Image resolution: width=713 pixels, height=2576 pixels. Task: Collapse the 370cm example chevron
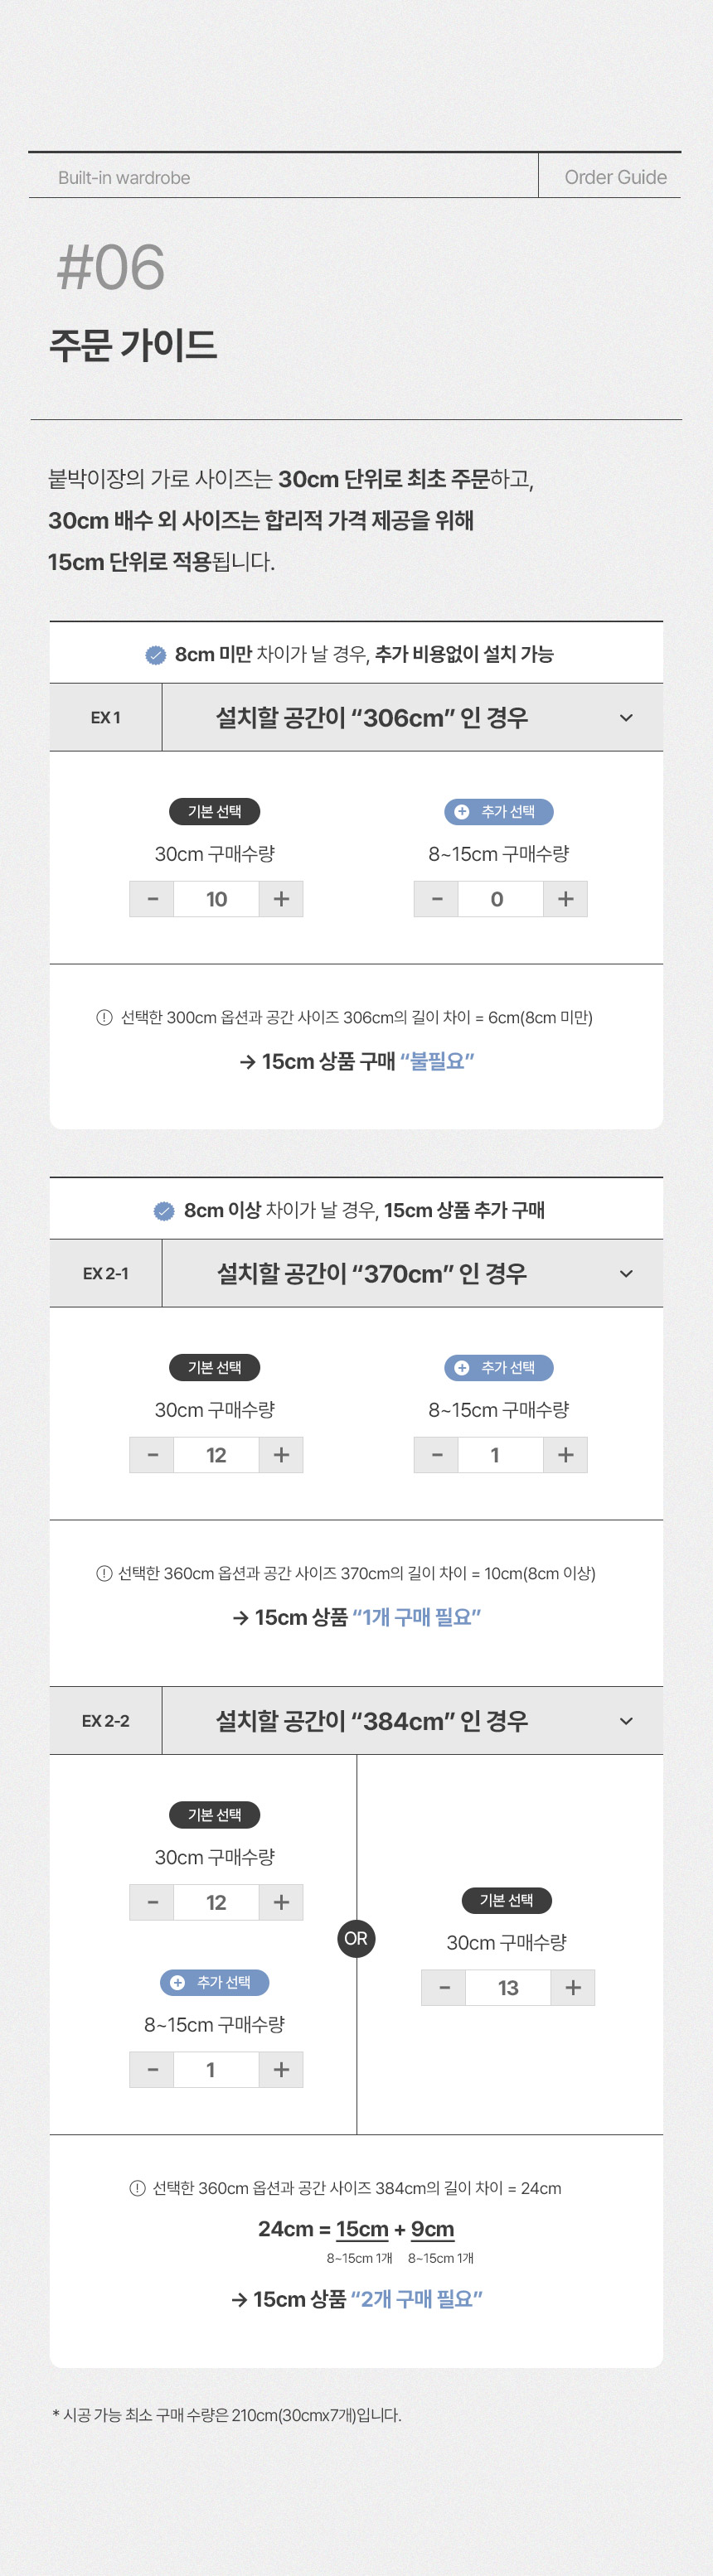[x=626, y=1274]
